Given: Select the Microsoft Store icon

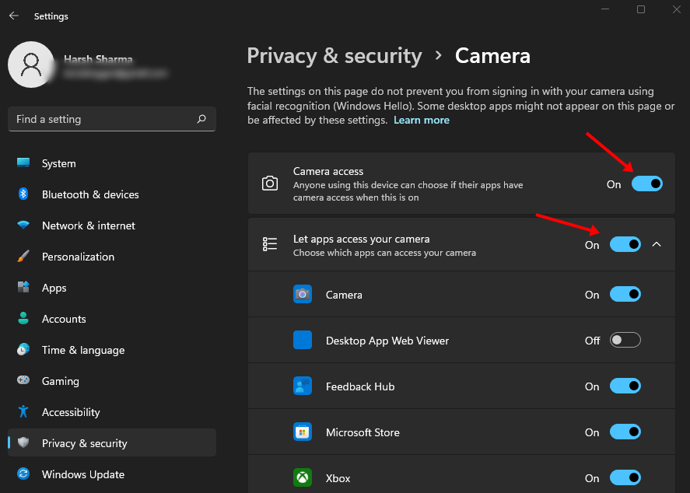Looking at the screenshot, I should pos(303,432).
